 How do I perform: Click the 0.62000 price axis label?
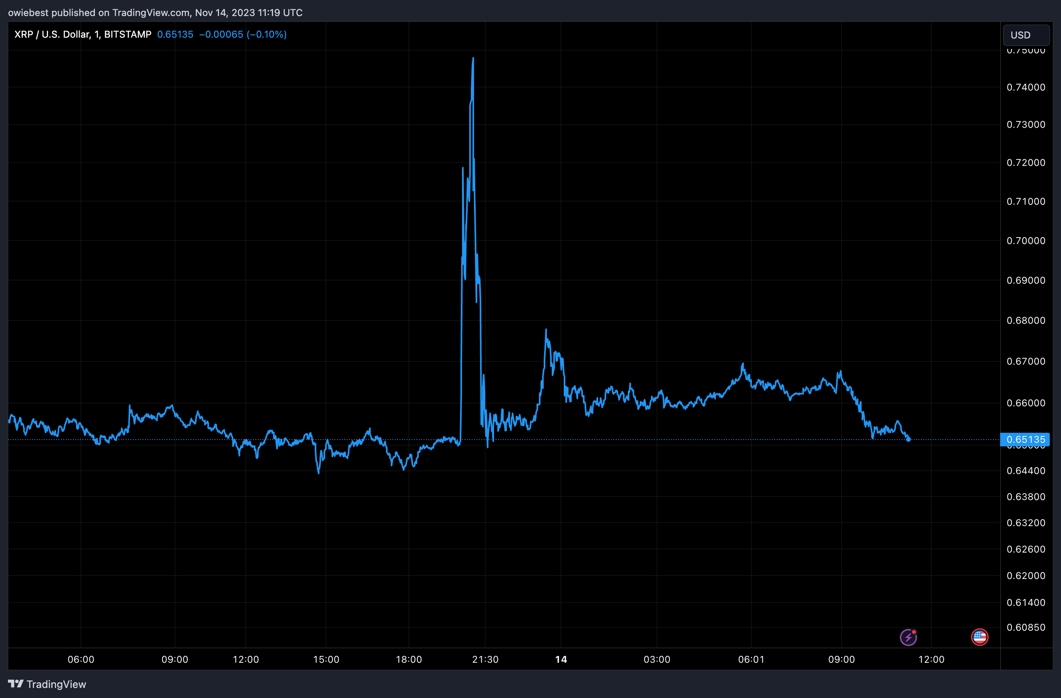(1026, 575)
